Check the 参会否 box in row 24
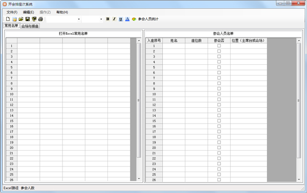307x193 pixels. coord(219,169)
